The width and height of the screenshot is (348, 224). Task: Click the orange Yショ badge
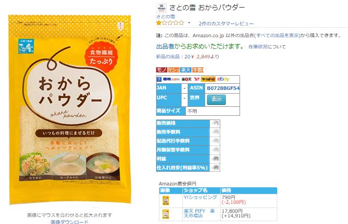(174, 70)
